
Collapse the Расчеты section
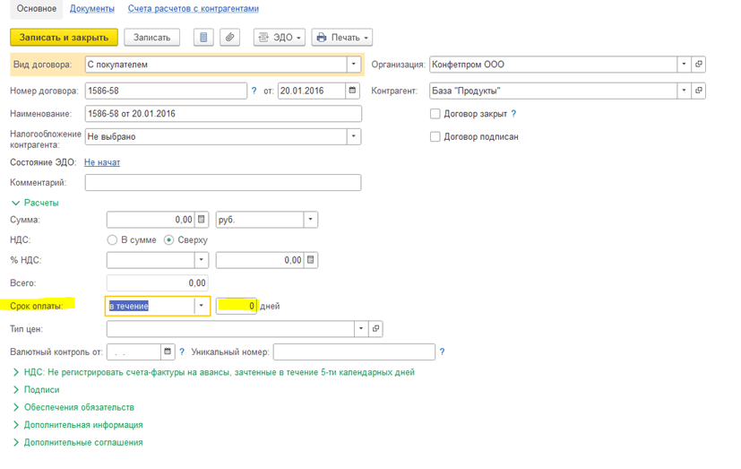(35, 203)
